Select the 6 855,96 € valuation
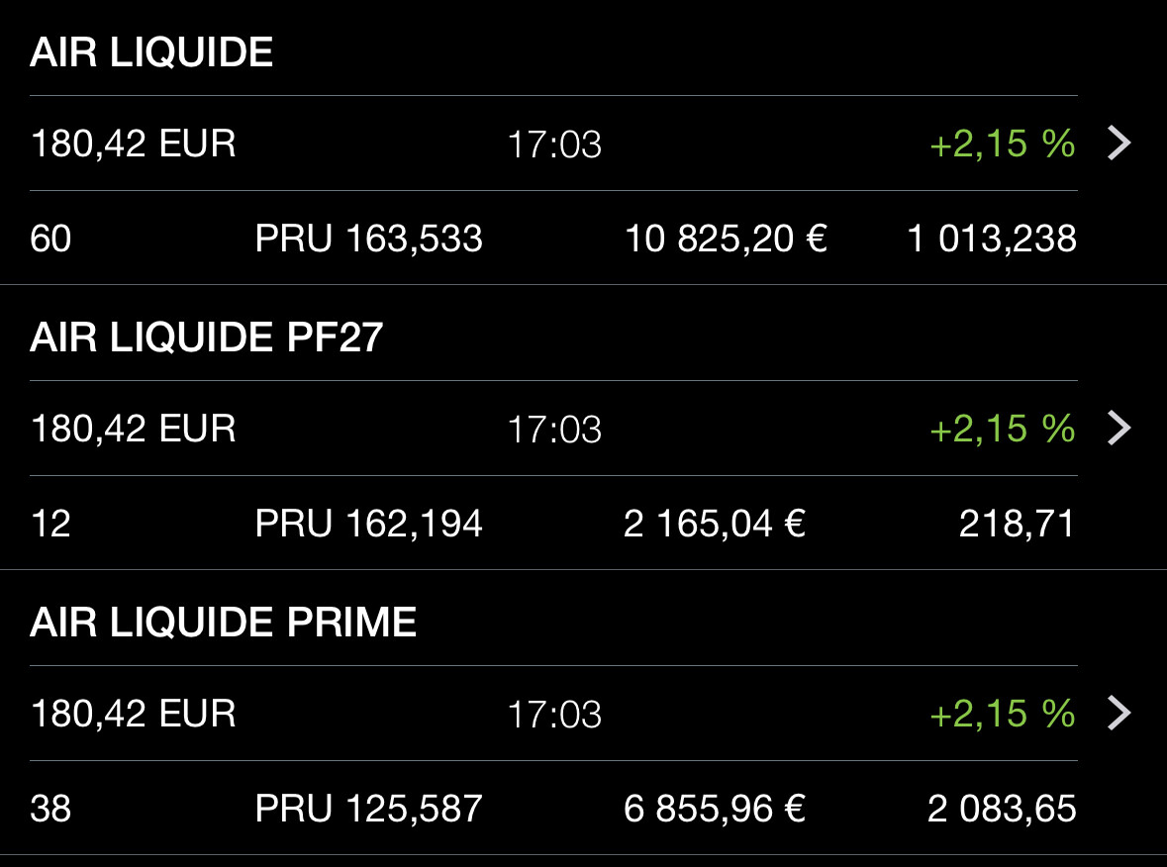This screenshot has height=867, width=1167. [715, 809]
